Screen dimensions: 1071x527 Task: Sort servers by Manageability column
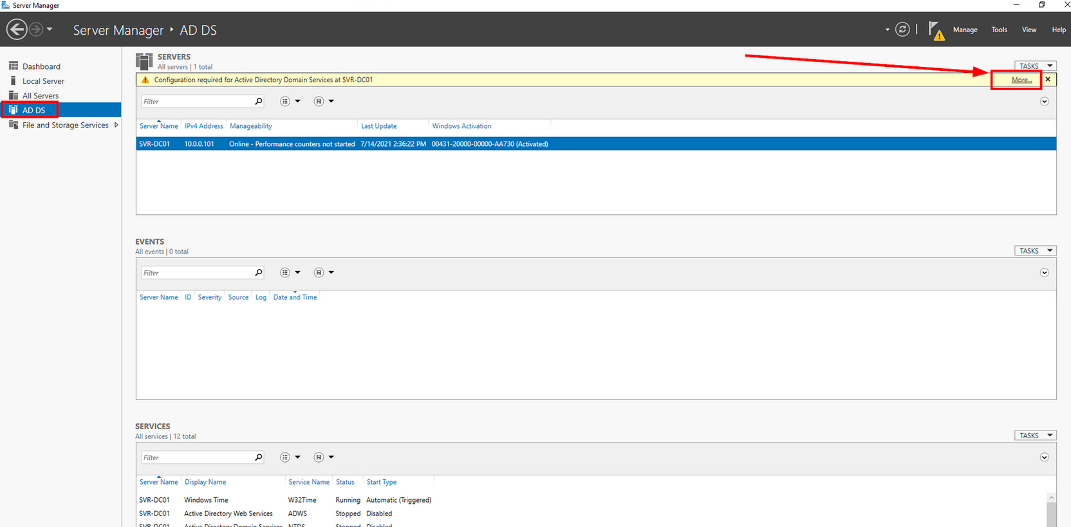click(x=251, y=126)
